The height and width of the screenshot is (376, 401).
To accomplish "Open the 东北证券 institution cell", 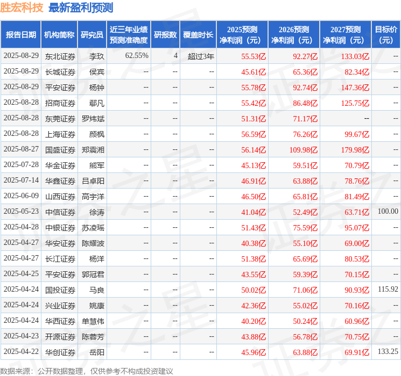I will (60, 56).
